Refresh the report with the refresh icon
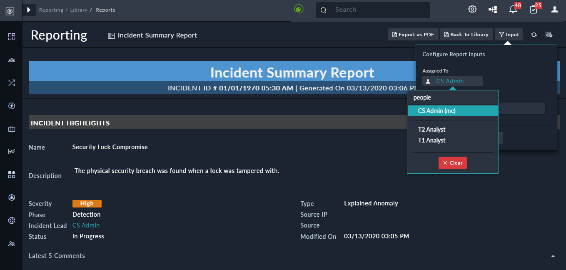This screenshot has height=270, width=566. click(534, 35)
